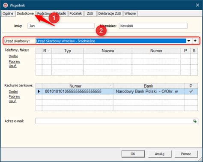Toggle the P checkmark on the Narodowy Bank row

[191, 91]
